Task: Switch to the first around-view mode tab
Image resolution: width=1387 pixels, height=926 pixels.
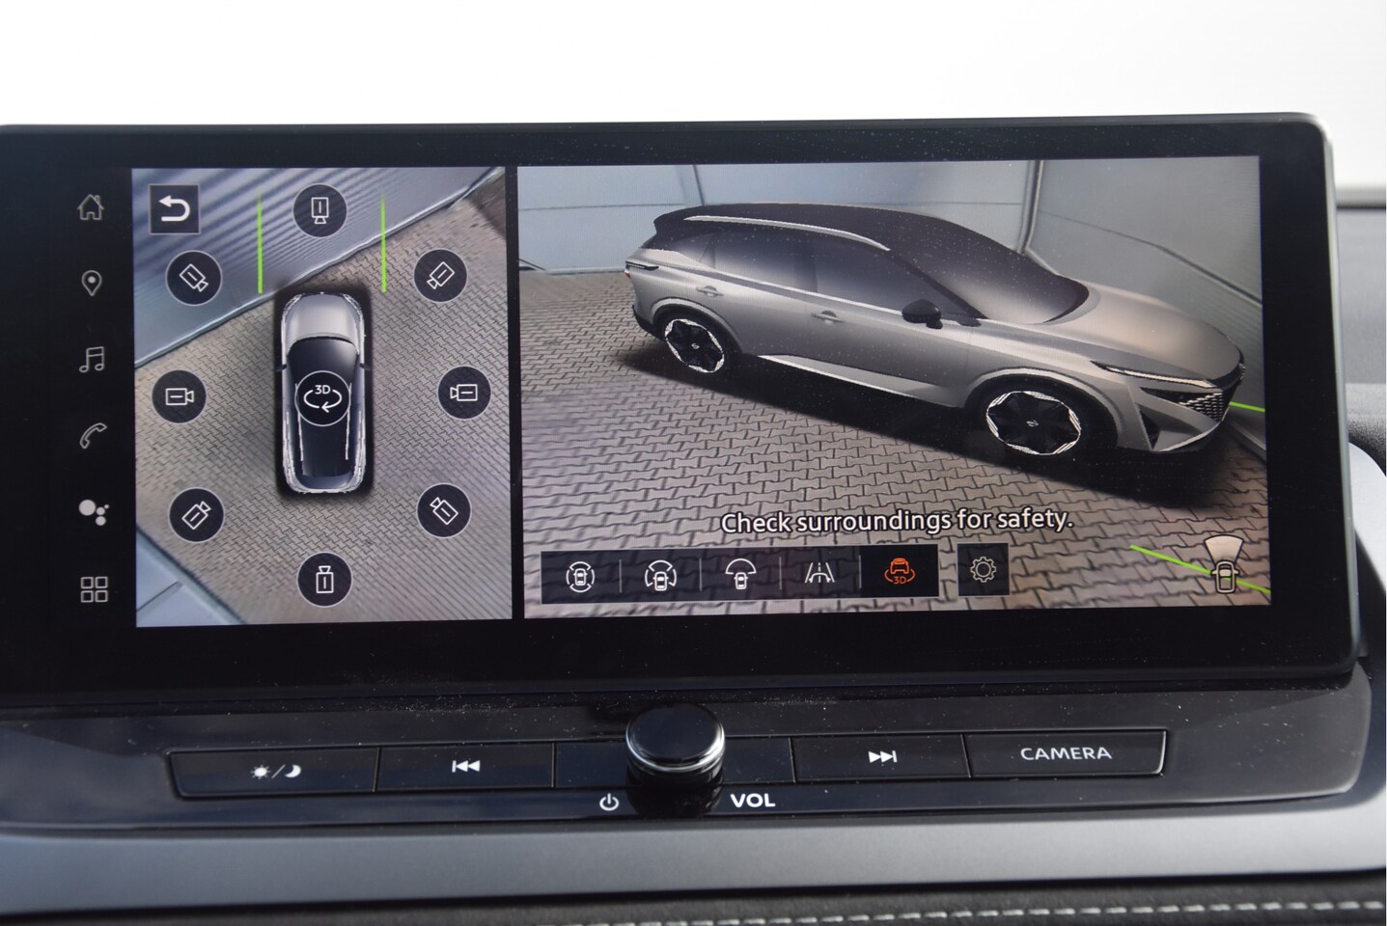Action: [x=579, y=576]
